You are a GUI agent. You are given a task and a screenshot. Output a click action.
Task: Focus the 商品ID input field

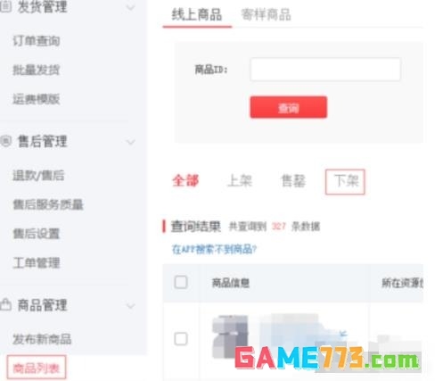[x=325, y=70]
